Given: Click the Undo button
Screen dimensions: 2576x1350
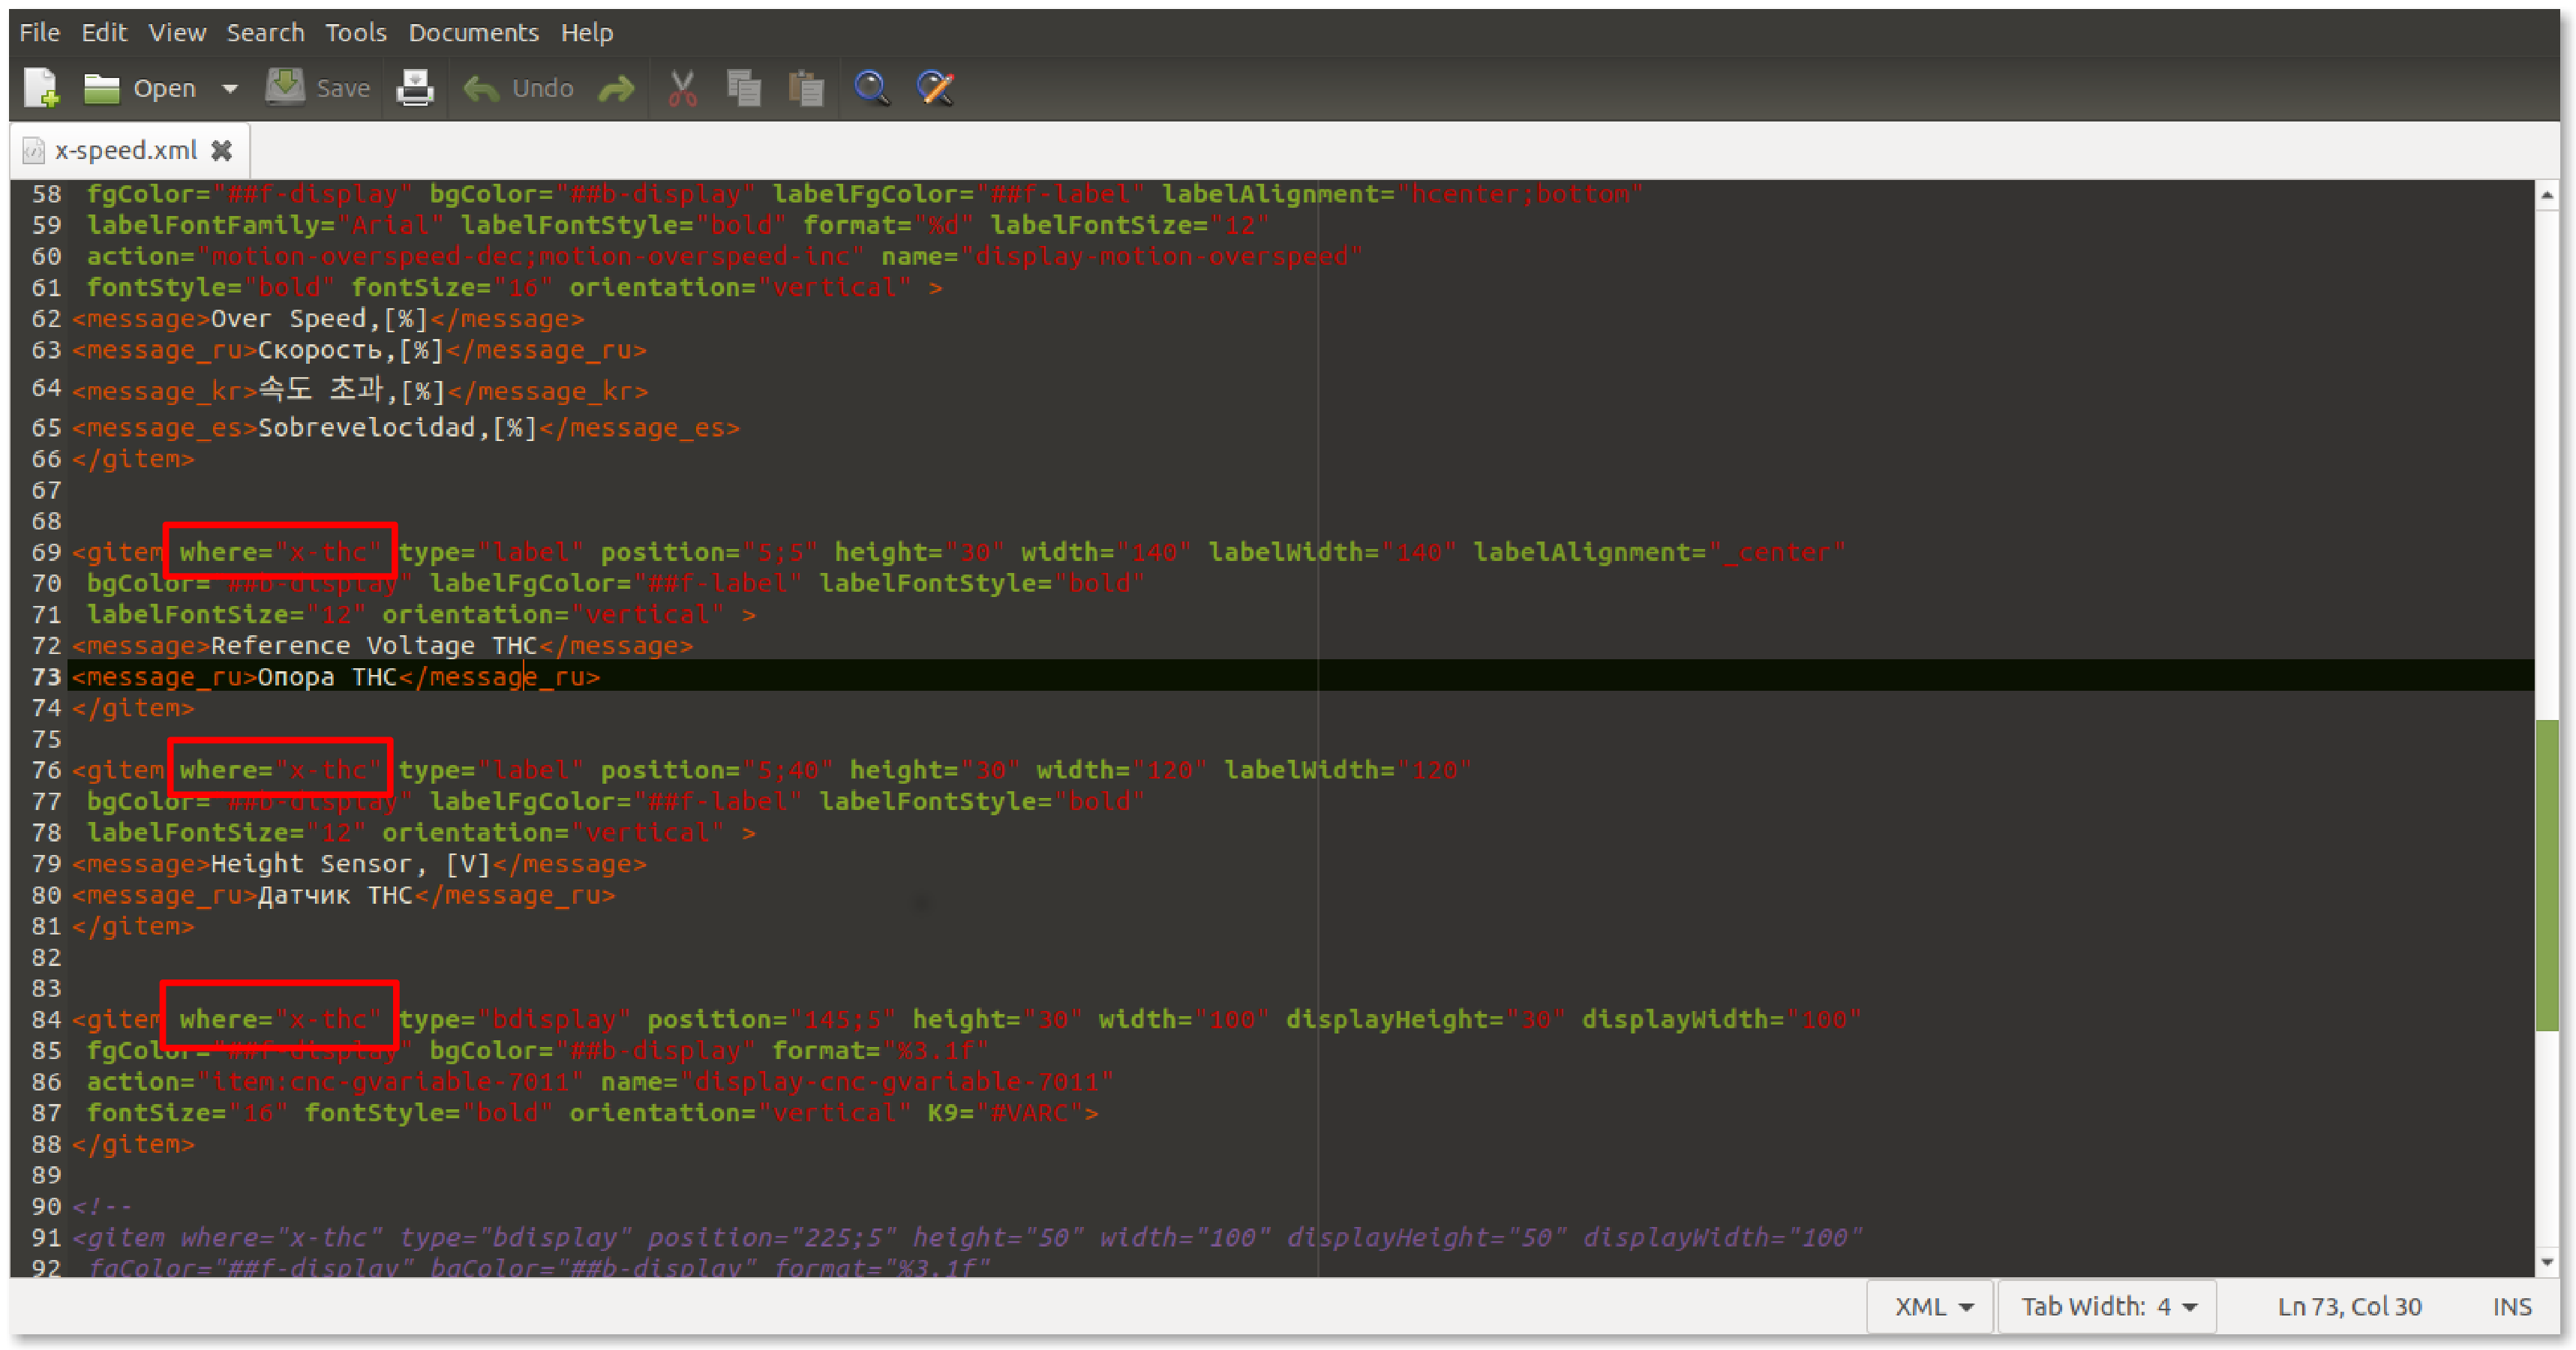Looking at the screenshot, I should tap(519, 88).
